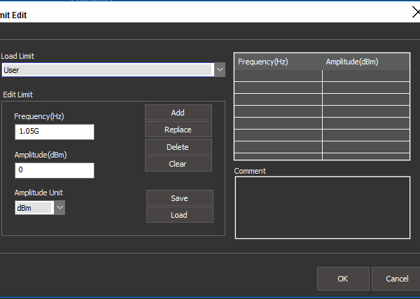Click the Save button
The height and width of the screenshot is (299, 420).
point(179,198)
